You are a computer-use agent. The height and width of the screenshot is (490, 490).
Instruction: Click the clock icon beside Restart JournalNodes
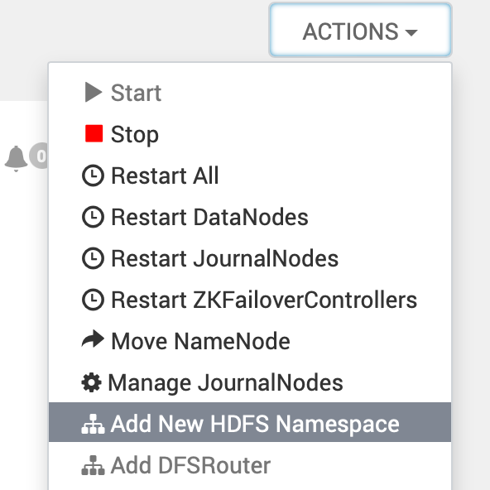94,258
